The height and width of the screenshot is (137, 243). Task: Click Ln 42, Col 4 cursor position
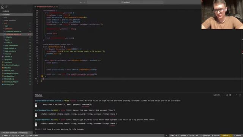point(174,135)
